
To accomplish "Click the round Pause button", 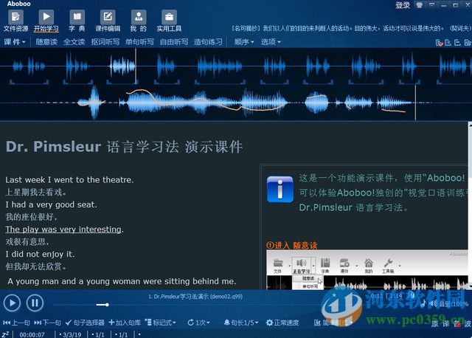I will pos(35,303).
